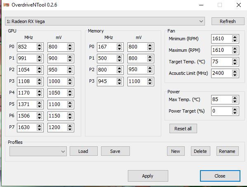Image resolution: width=247 pixels, height=187 pixels.
Task: Decrease GPU P6 mV with down arrow
Action: tap(70, 118)
